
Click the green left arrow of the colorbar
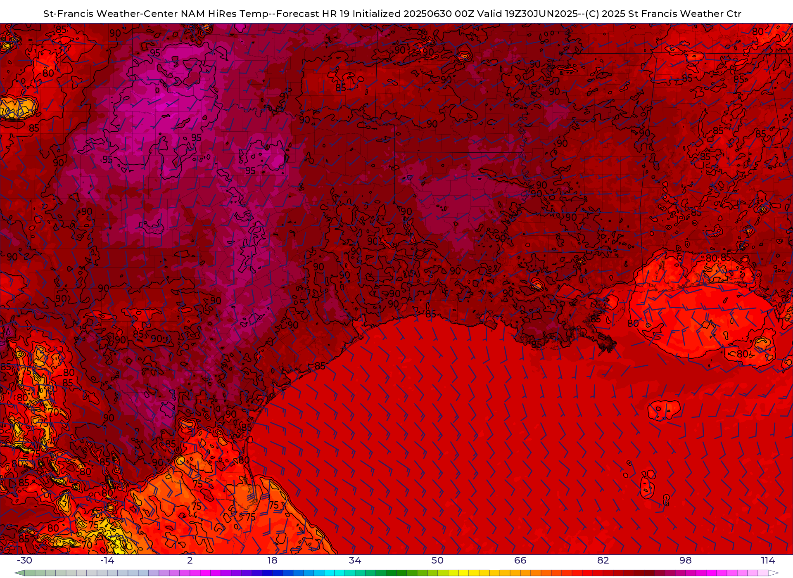pos(19,573)
